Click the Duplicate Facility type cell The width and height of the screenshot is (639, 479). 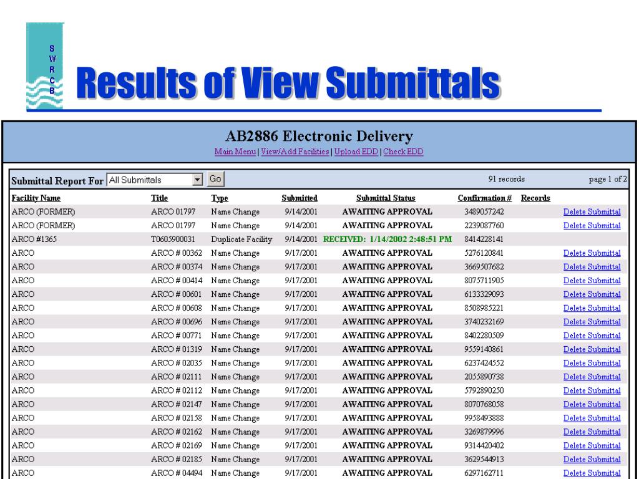pos(241,239)
